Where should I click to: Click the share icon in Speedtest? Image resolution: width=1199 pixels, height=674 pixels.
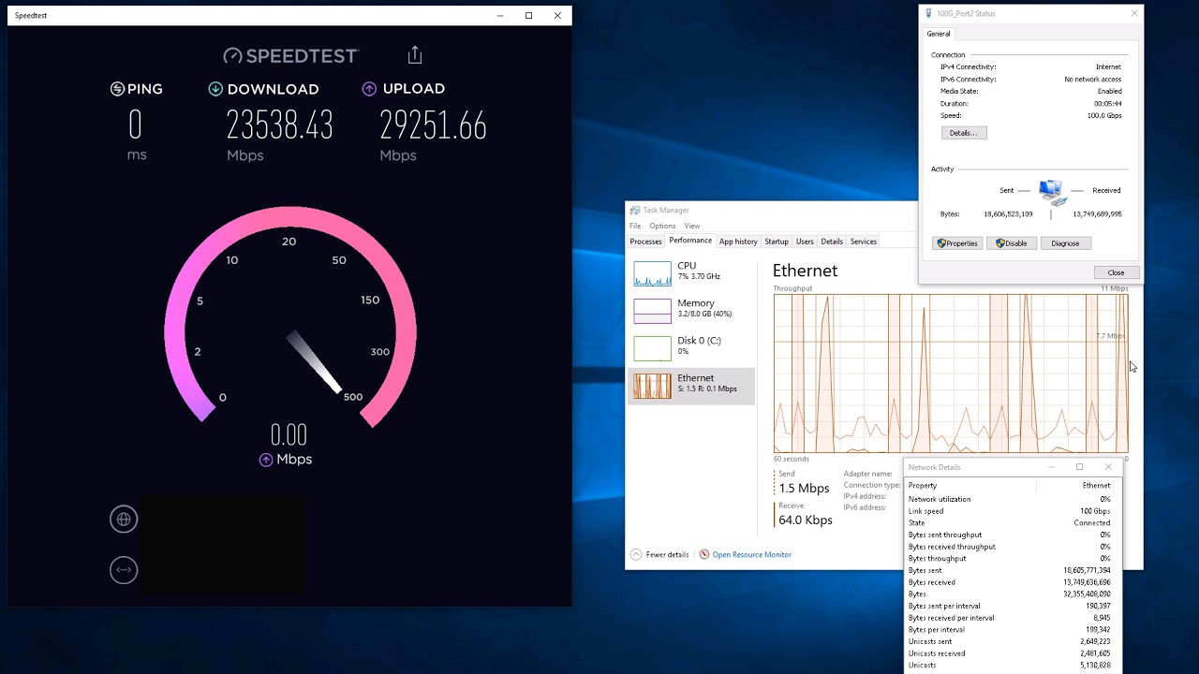click(x=415, y=54)
